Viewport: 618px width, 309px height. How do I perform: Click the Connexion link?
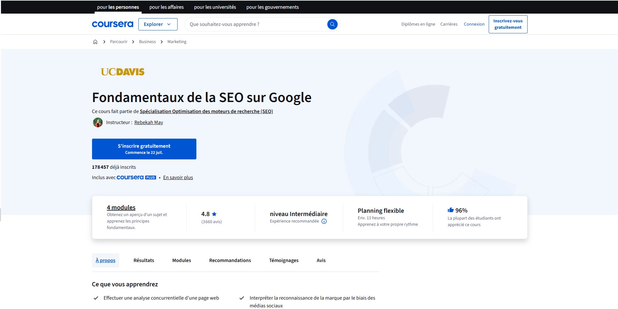coord(474,24)
